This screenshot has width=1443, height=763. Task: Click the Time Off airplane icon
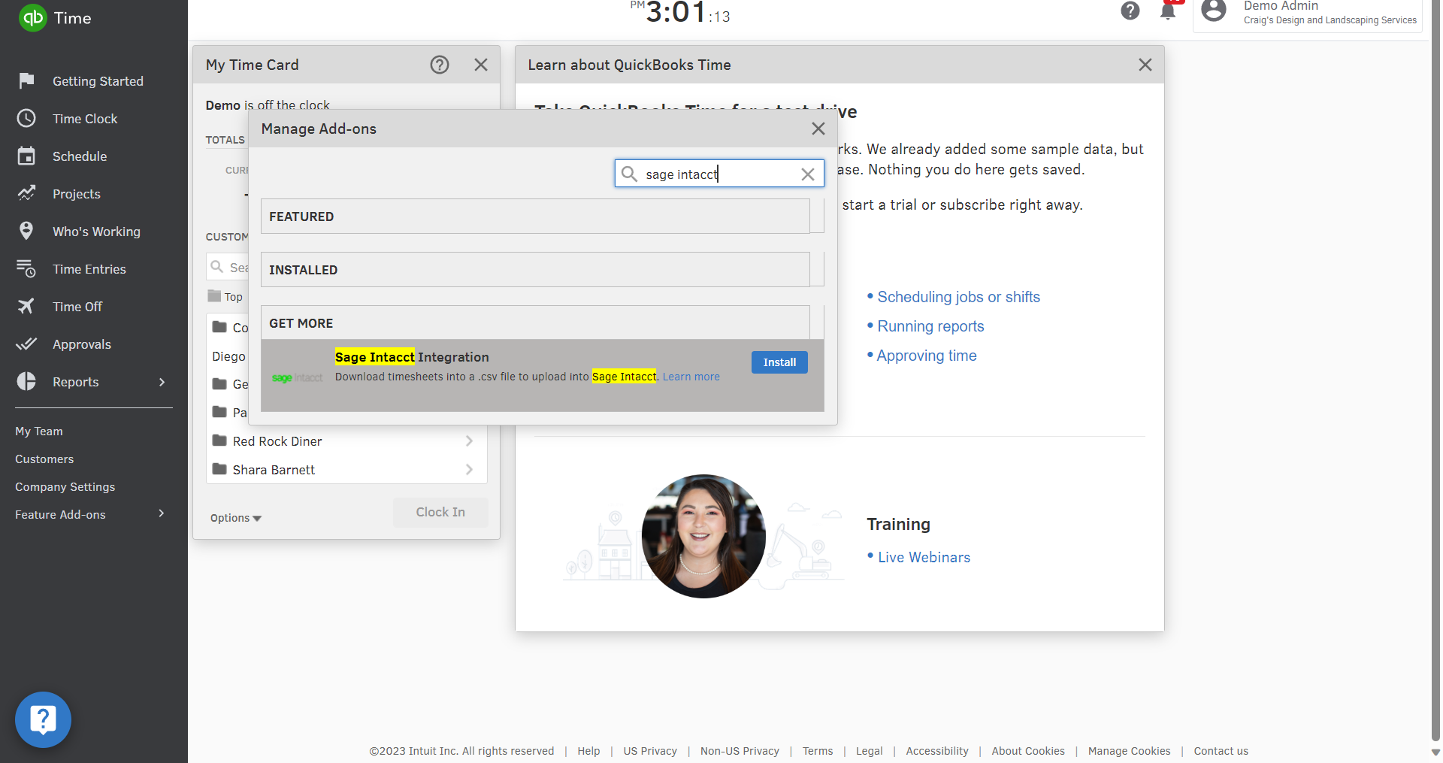tap(26, 306)
